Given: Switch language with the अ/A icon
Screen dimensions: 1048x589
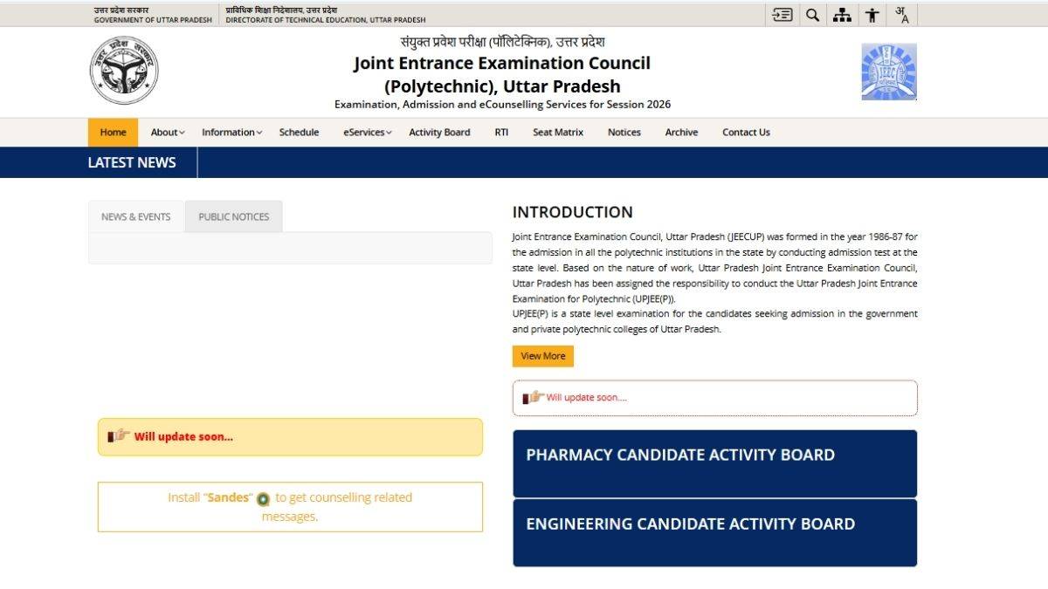Looking at the screenshot, I should point(901,15).
